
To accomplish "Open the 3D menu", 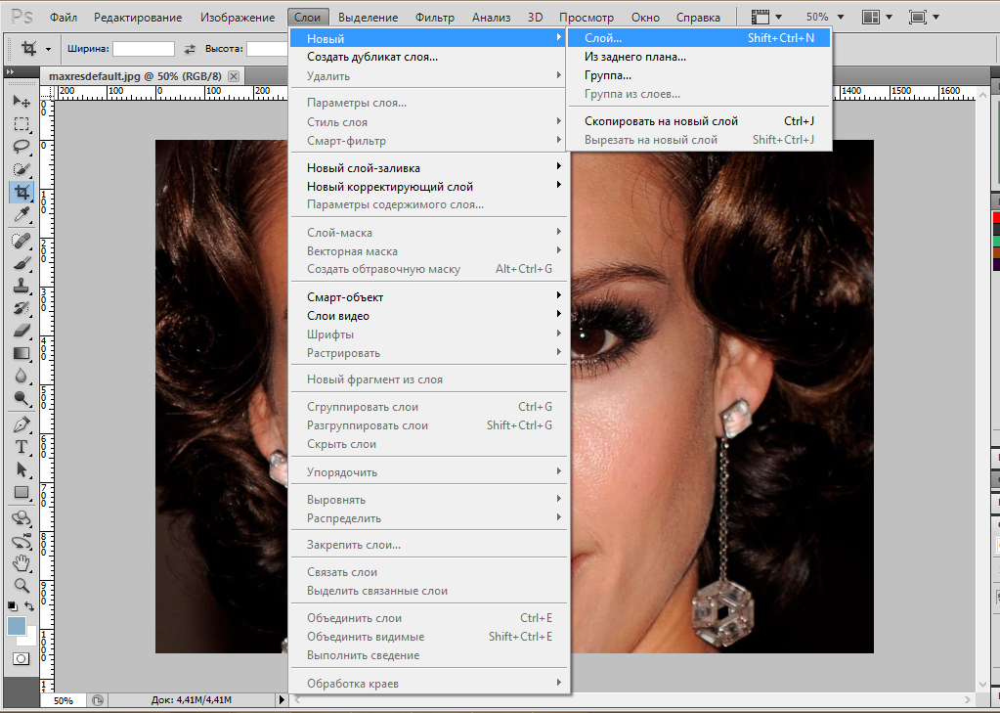I will tap(535, 18).
